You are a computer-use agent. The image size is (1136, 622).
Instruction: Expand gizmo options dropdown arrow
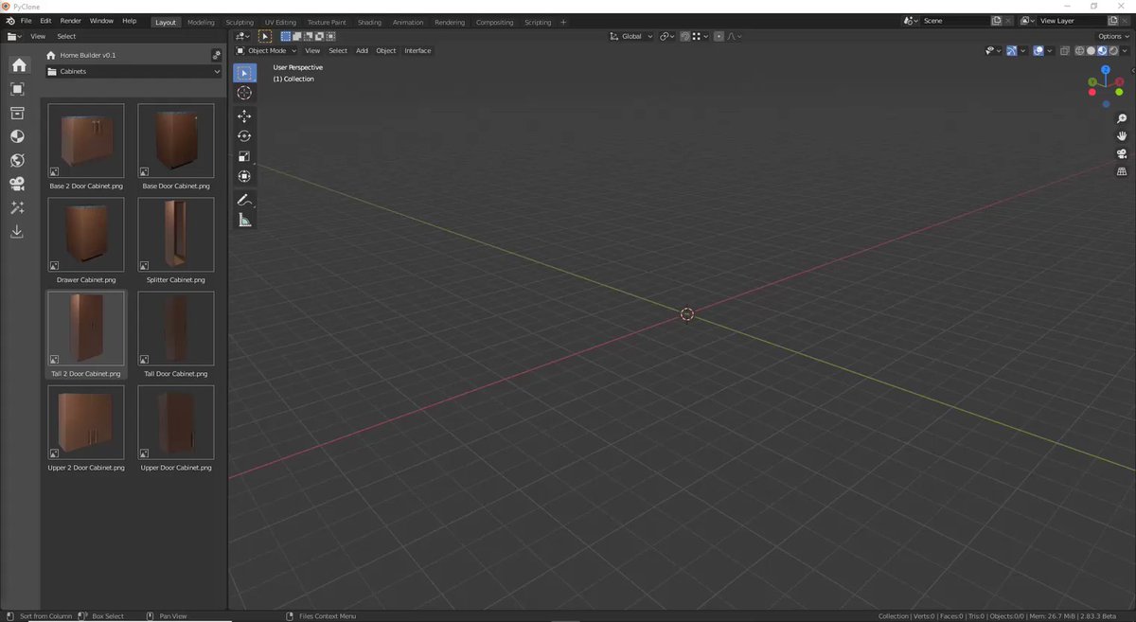1023,50
